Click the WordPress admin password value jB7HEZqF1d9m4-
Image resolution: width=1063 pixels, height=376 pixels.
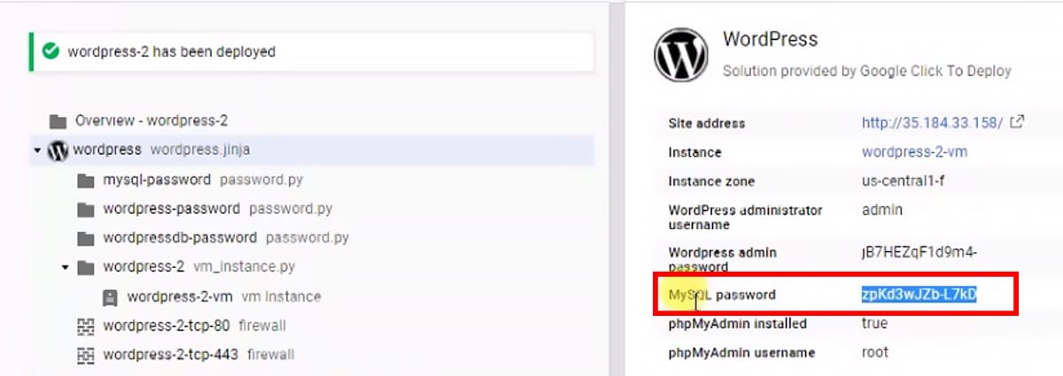pos(919,252)
